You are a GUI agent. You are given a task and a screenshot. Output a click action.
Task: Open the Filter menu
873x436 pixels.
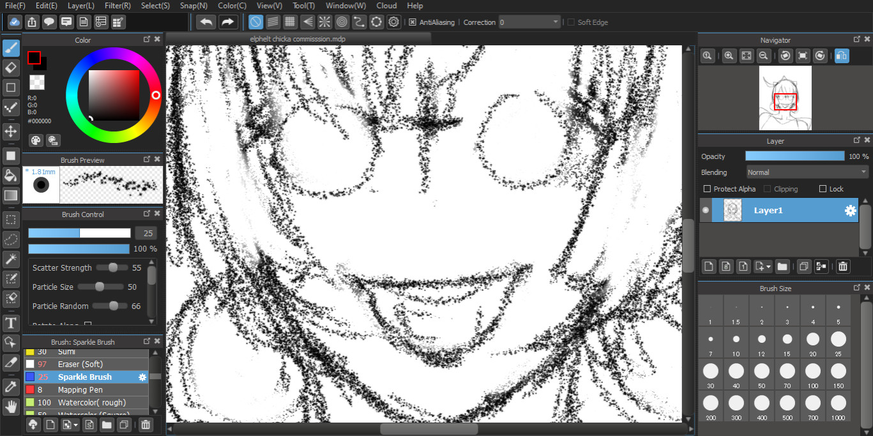118,6
